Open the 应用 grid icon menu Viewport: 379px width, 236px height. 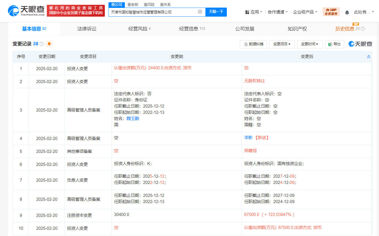tap(247, 12)
